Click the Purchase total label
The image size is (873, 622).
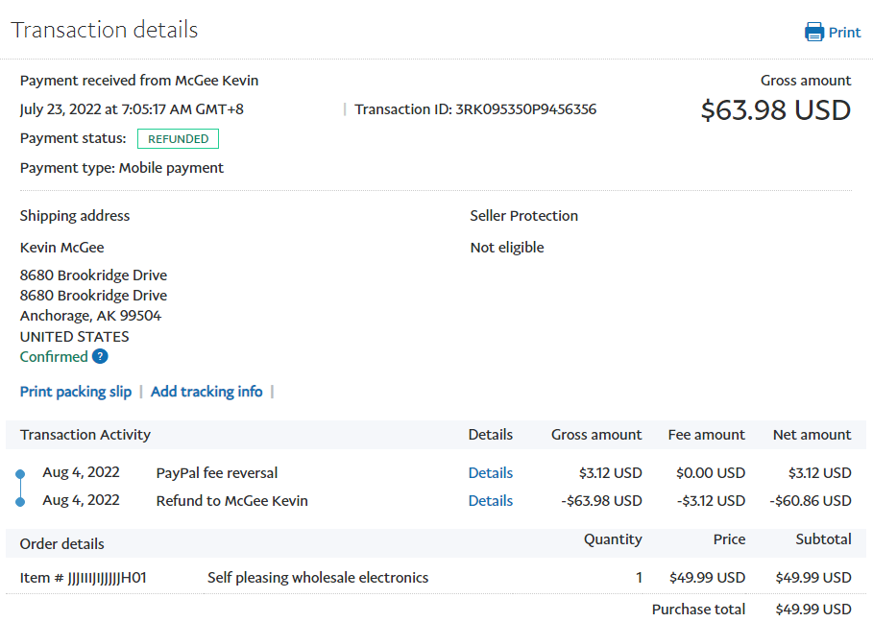point(698,610)
